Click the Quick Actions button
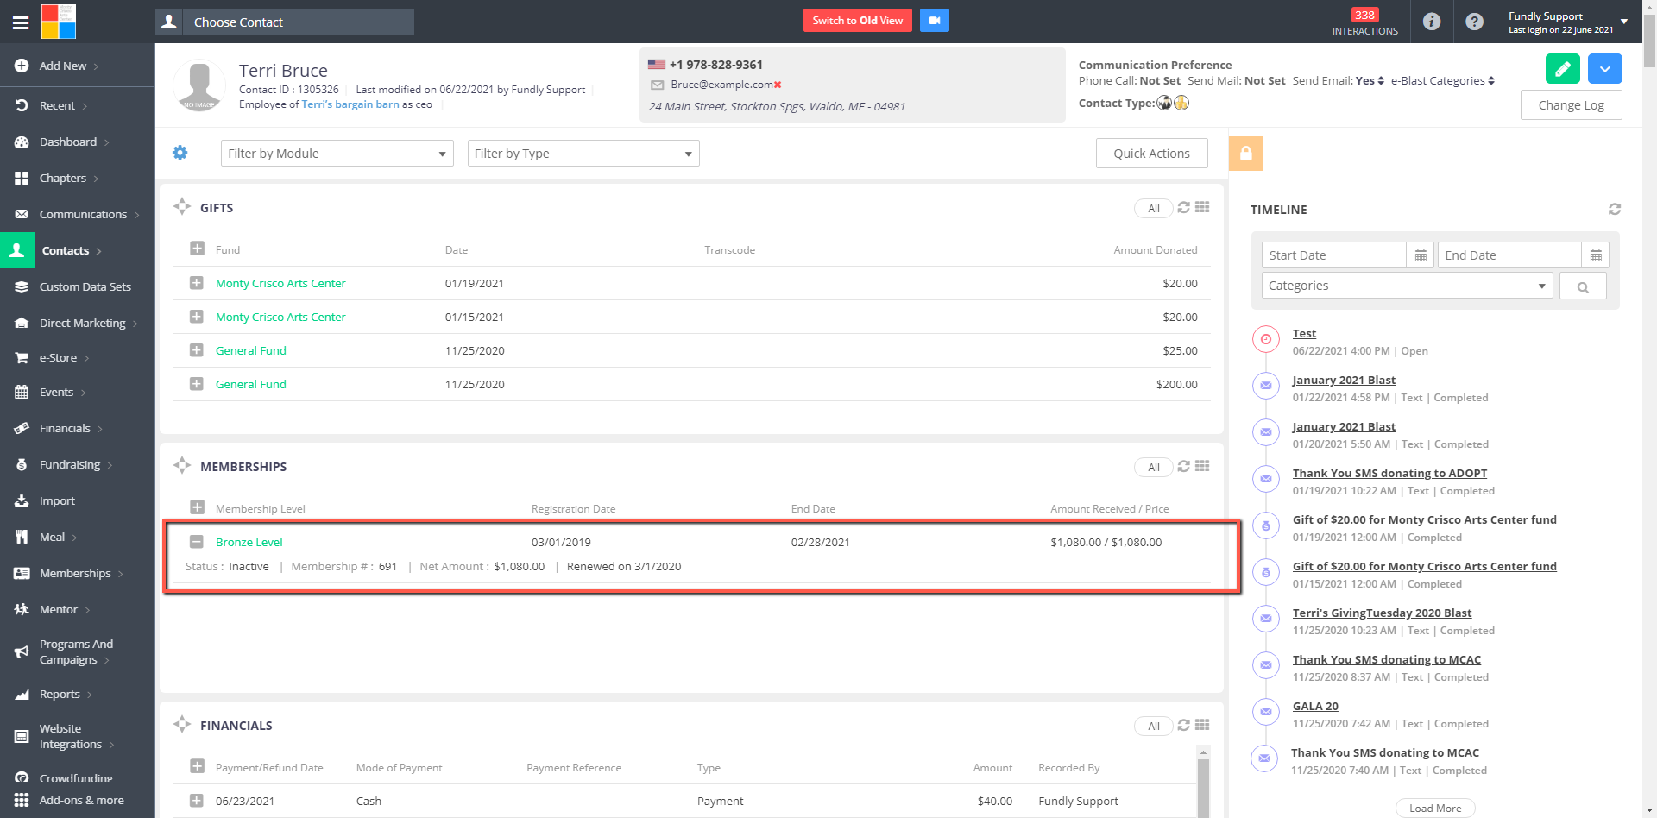 (1151, 154)
